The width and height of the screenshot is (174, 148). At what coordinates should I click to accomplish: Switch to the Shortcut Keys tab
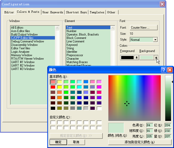[76, 12]
